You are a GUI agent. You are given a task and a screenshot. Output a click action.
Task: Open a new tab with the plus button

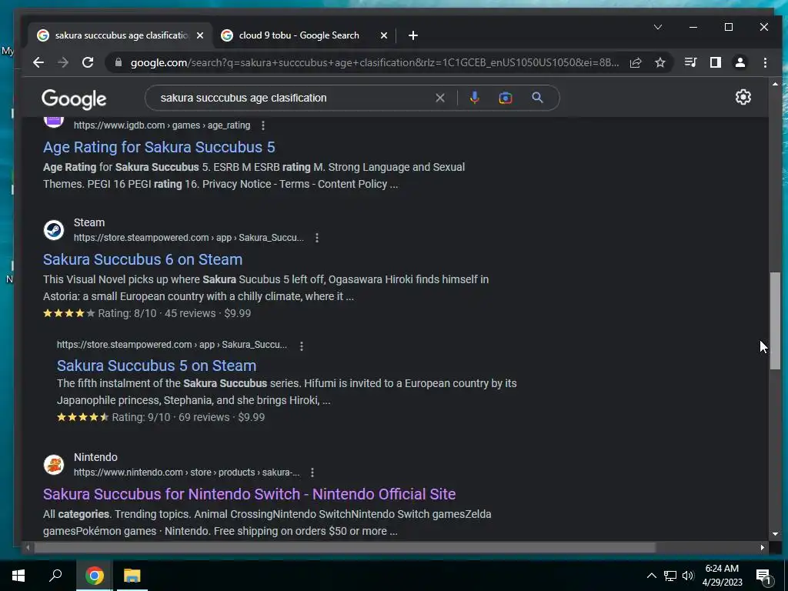click(x=413, y=35)
